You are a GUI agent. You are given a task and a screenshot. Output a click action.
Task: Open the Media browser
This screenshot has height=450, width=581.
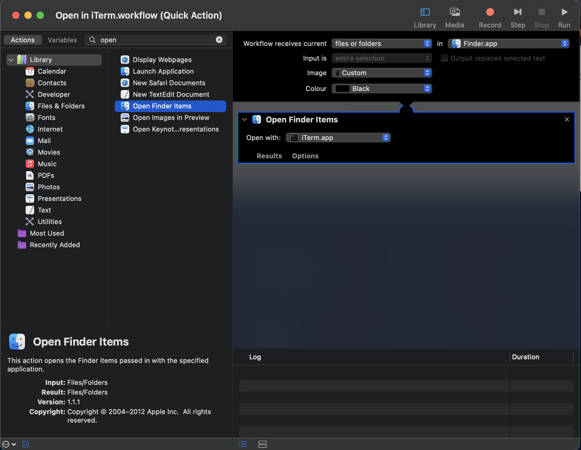[x=454, y=17]
